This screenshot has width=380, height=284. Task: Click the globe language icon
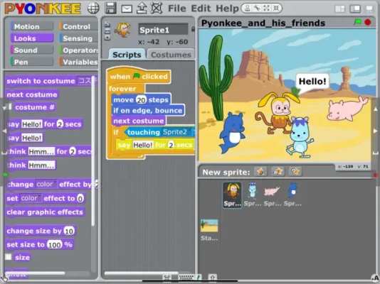(93, 9)
